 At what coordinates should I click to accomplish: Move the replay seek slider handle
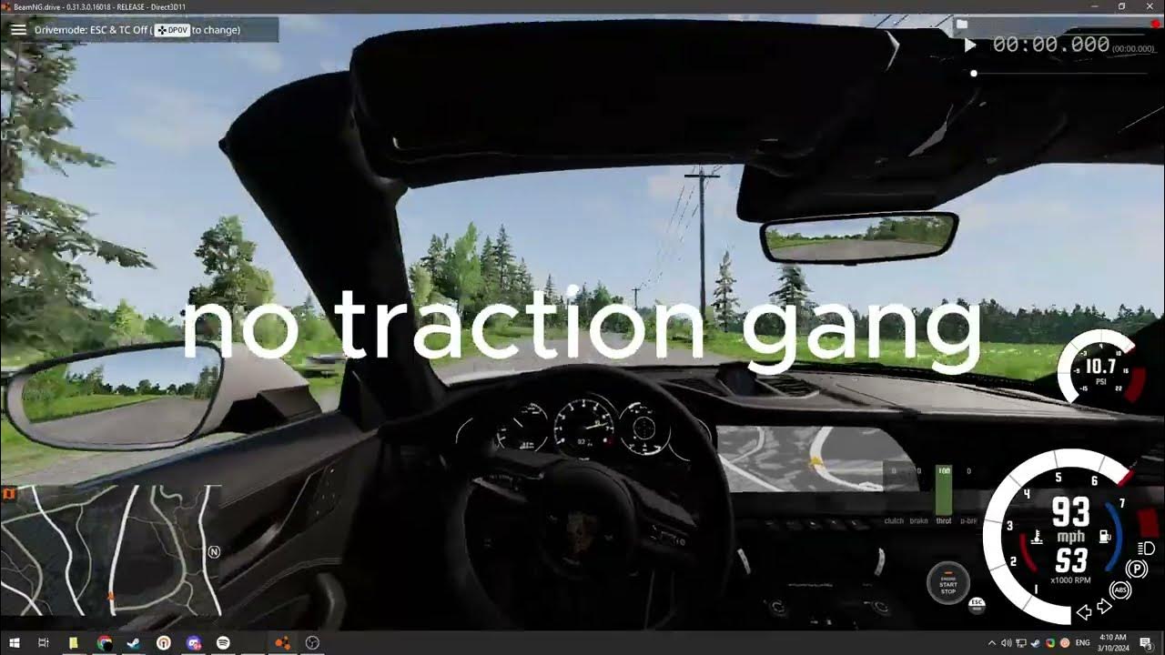click(x=974, y=73)
